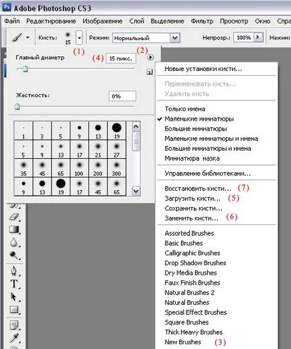
Task: Click the Photoshop Ps logo in title bar
Action: (x=7, y=7)
